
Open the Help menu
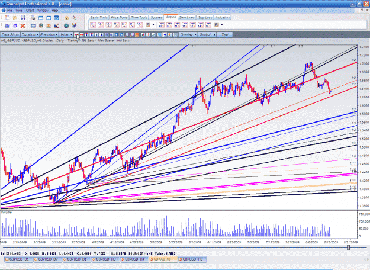tap(54, 11)
